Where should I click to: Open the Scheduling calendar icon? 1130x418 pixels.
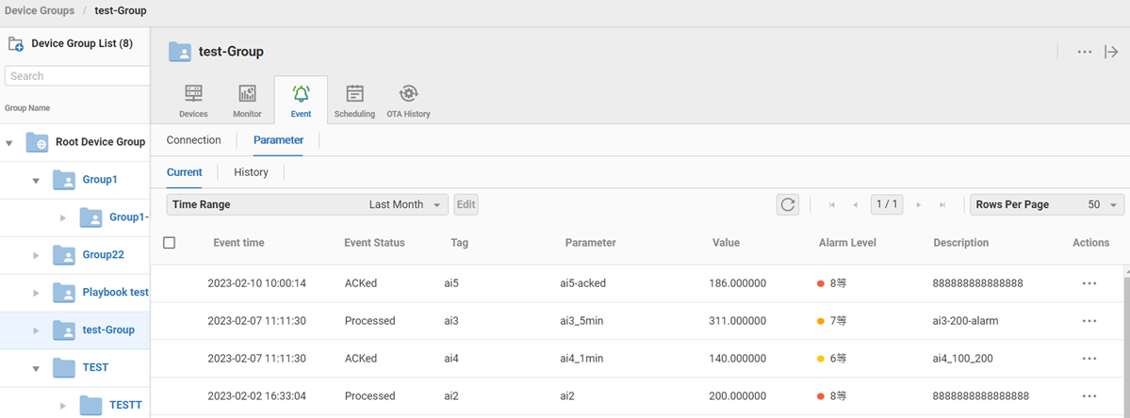click(x=354, y=94)
